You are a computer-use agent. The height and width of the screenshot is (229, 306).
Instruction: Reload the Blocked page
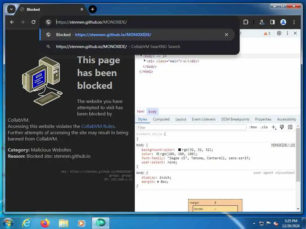point(33,22)
